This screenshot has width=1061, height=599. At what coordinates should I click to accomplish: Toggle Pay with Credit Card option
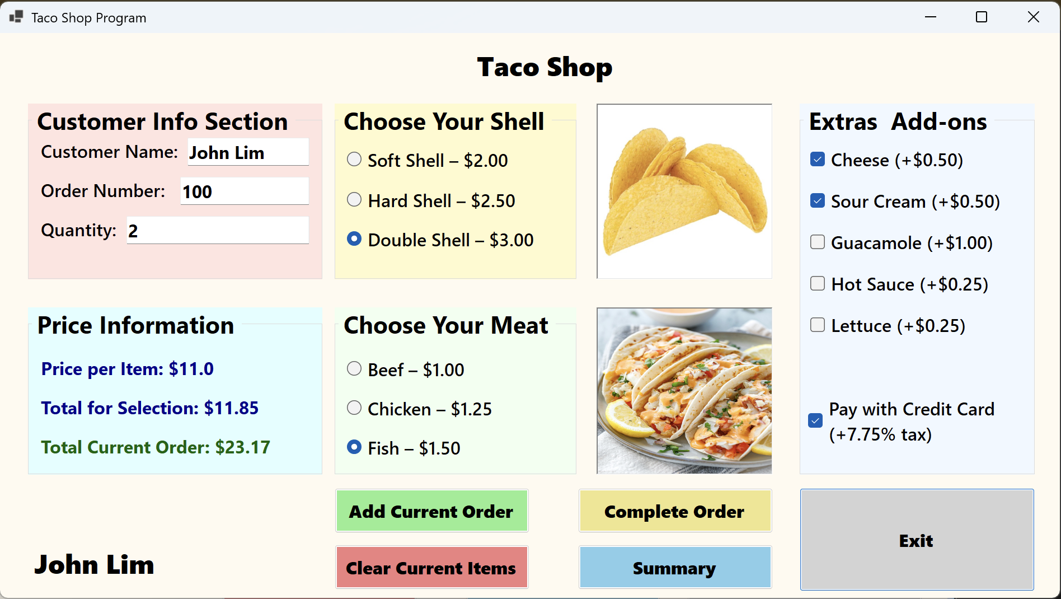point(815,420)
